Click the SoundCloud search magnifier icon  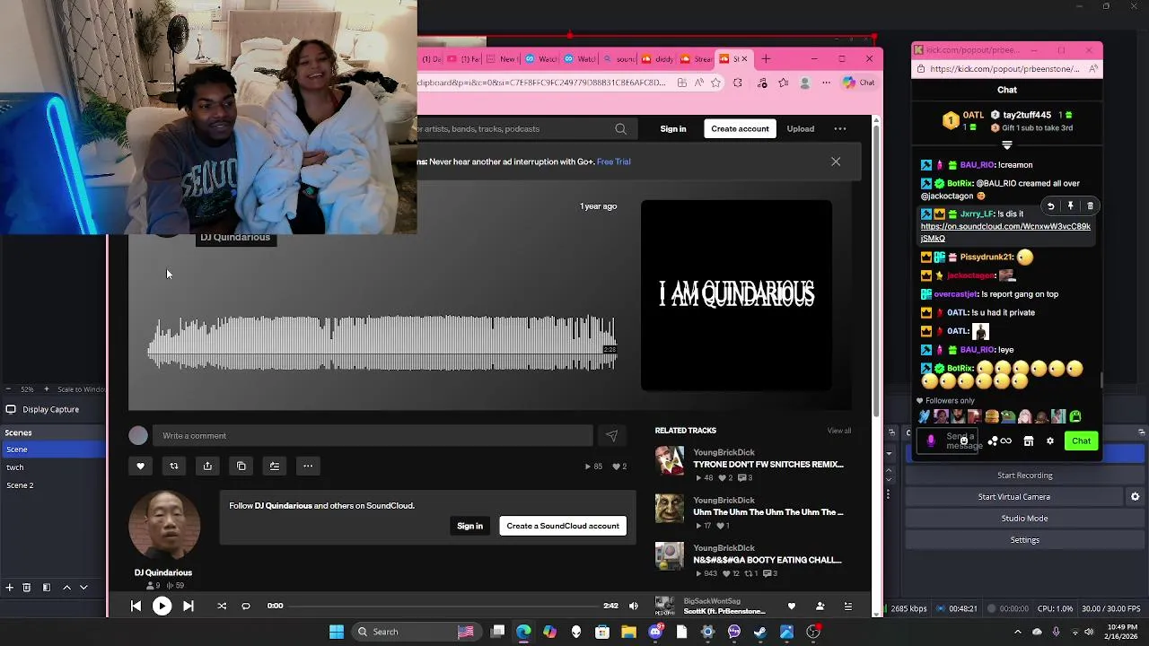(620, 128)
